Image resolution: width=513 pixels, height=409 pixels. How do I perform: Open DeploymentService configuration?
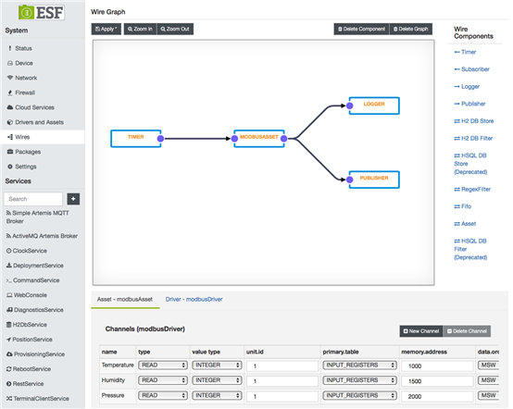pyautogui.click(x=35, y=266)
